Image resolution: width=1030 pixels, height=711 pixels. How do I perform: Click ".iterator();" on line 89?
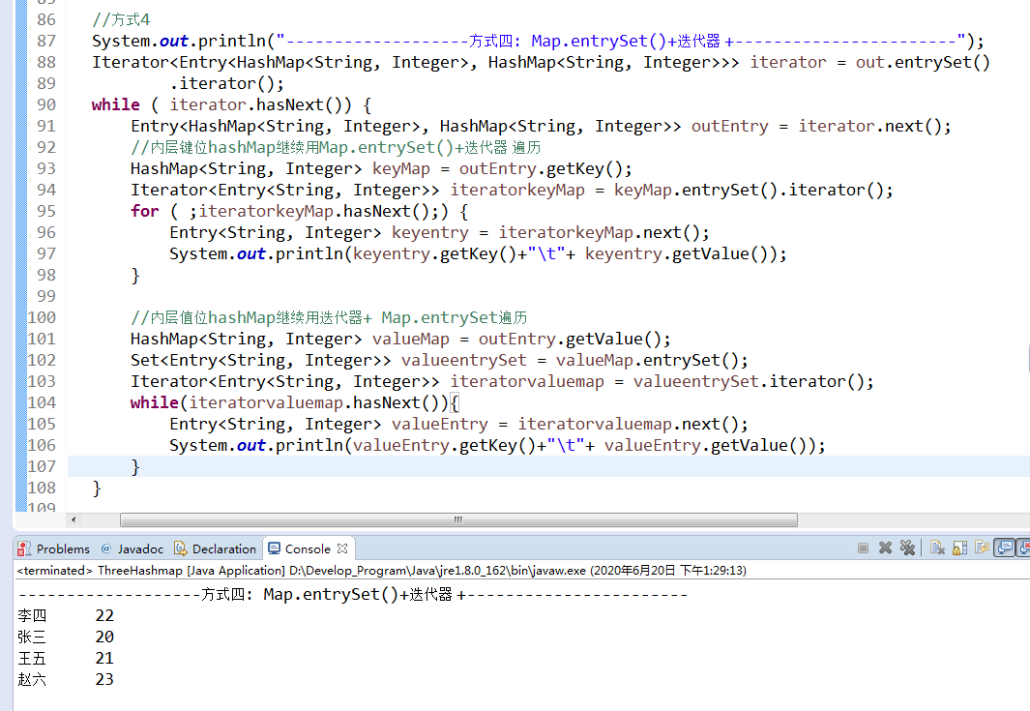click(226, 83)
